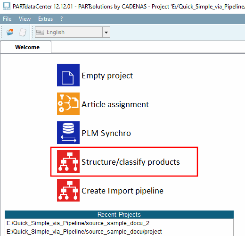The width and height of the screenshot is (245, 236).
Task: Choose Create Import pipeline text link
Action: [x=122, y=191]
